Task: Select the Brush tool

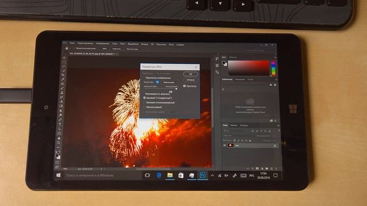Action: tap(63, 88)
